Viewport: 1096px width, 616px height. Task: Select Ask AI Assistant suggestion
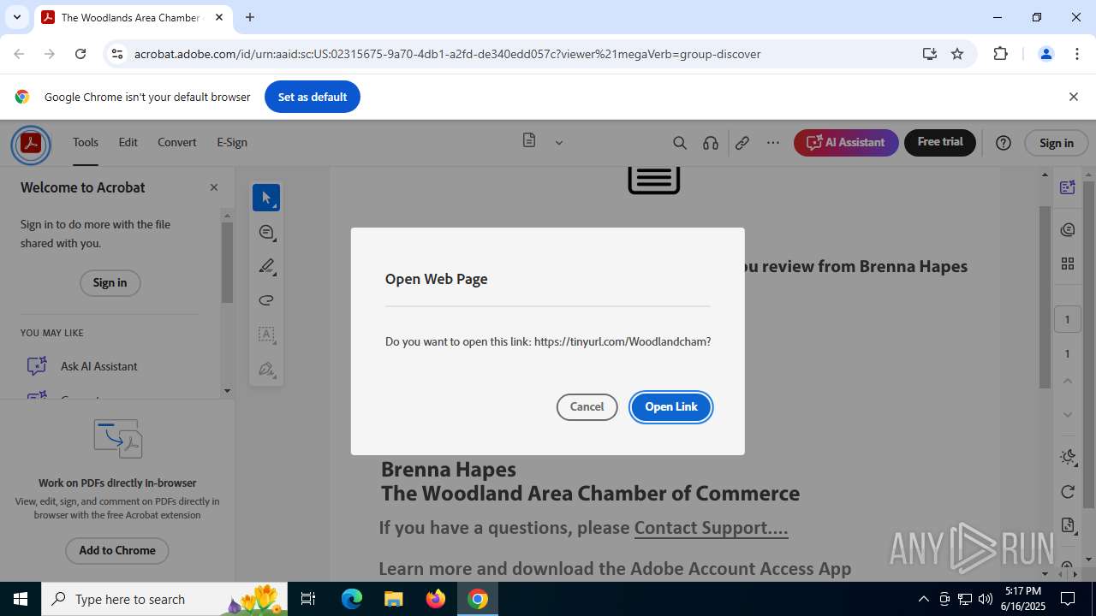pos(99,366)
